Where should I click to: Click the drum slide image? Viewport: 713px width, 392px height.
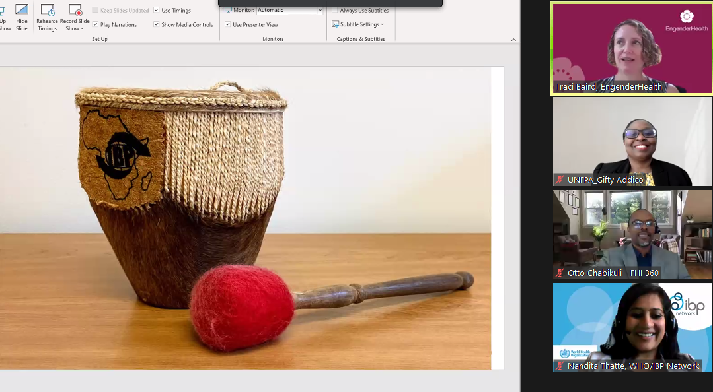(x=244, y=218)
